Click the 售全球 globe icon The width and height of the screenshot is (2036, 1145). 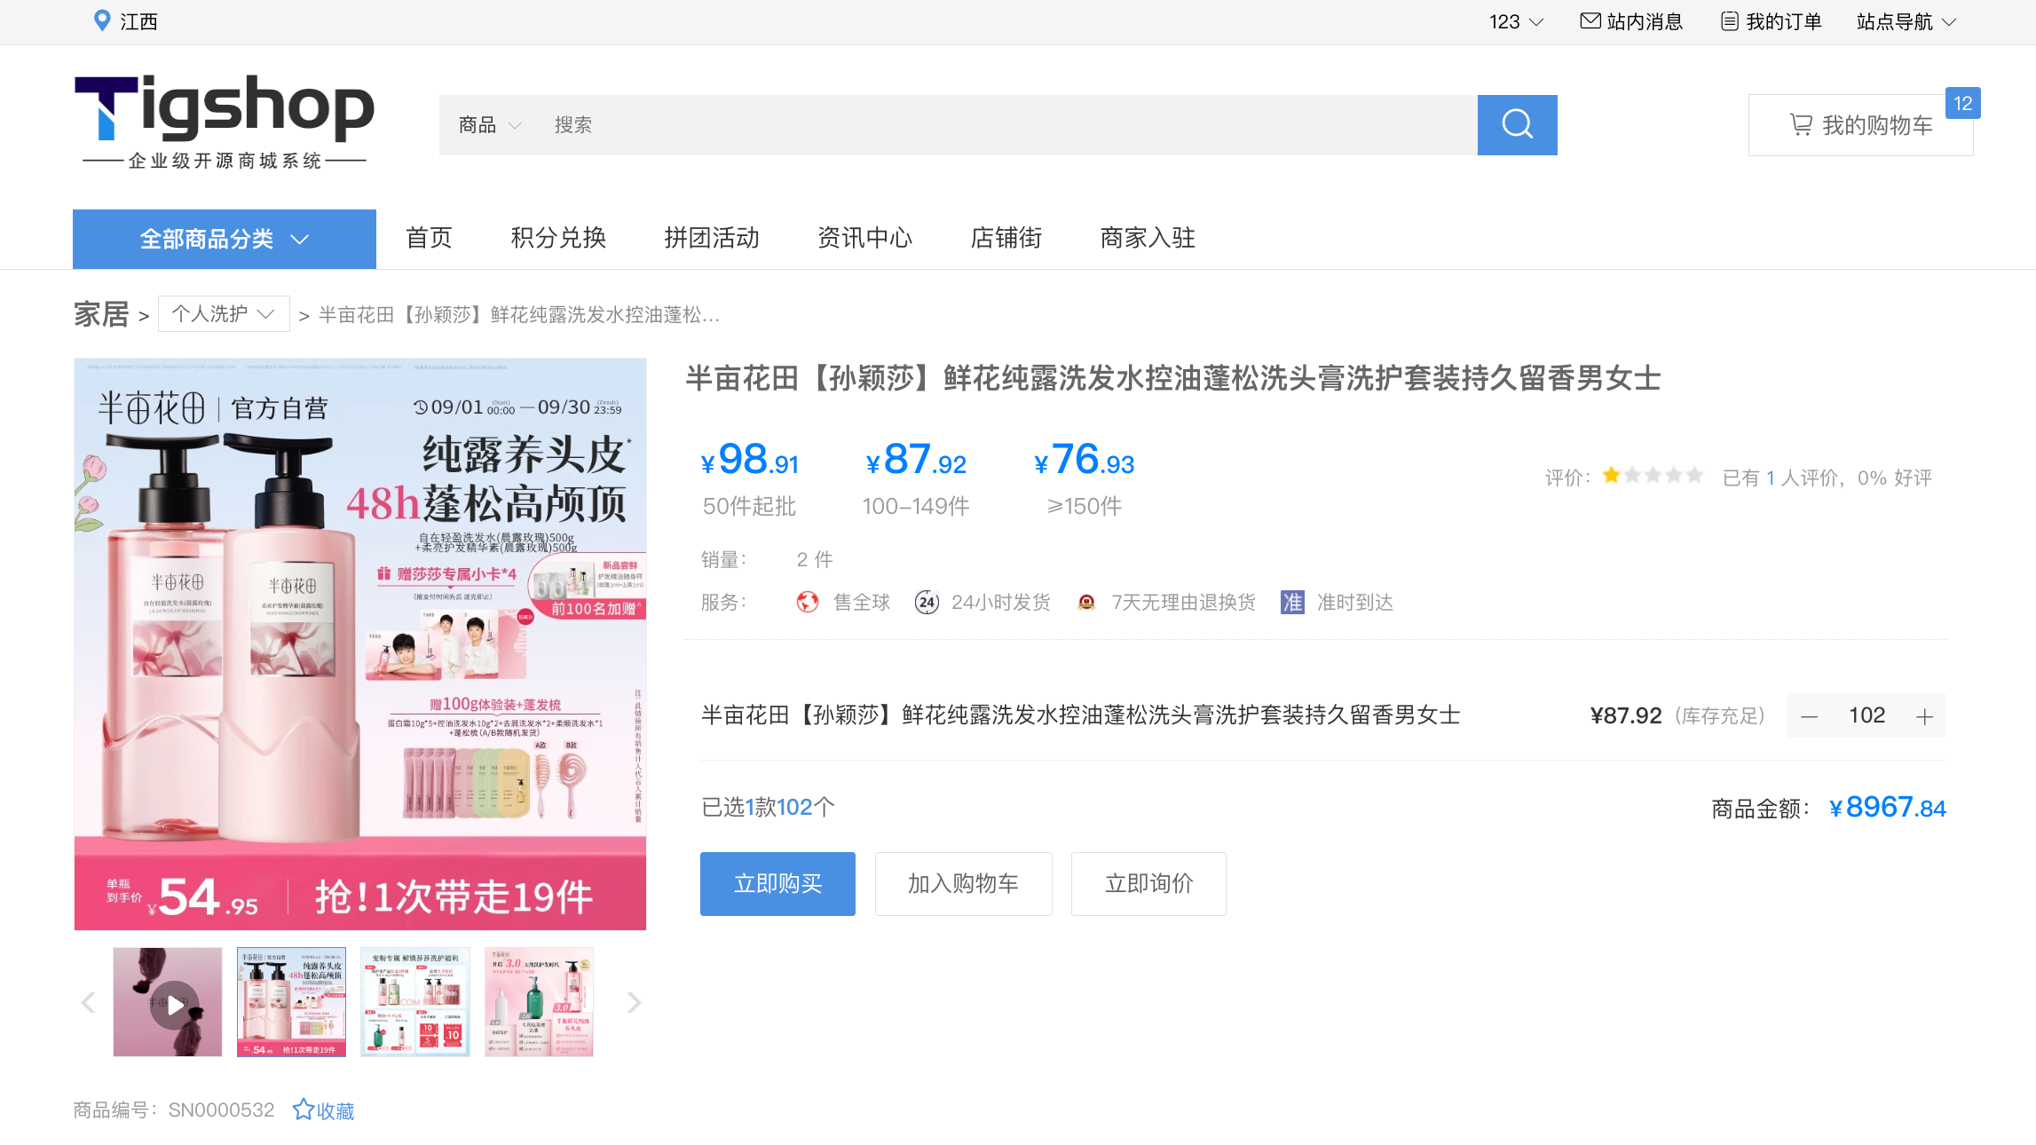(x=808, y=603)
